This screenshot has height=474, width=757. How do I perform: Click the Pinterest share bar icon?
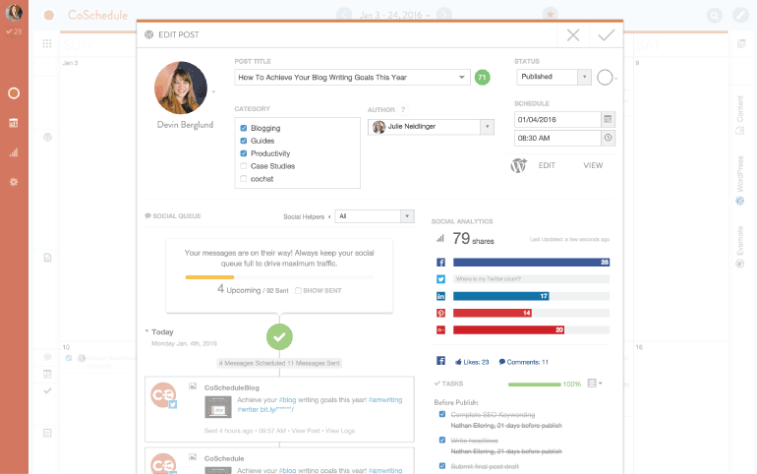(440, 314)
